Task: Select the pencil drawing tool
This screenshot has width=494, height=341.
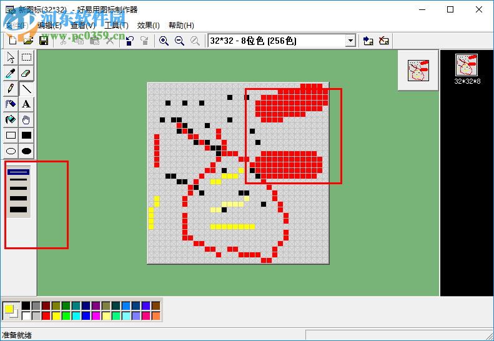Action: point(11,89)
